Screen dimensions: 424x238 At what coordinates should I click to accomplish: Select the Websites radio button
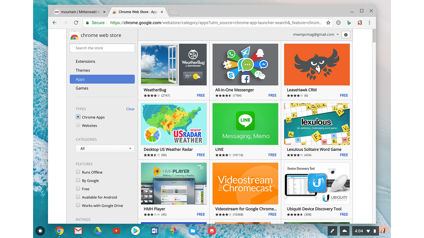click(x=78, y=125)
